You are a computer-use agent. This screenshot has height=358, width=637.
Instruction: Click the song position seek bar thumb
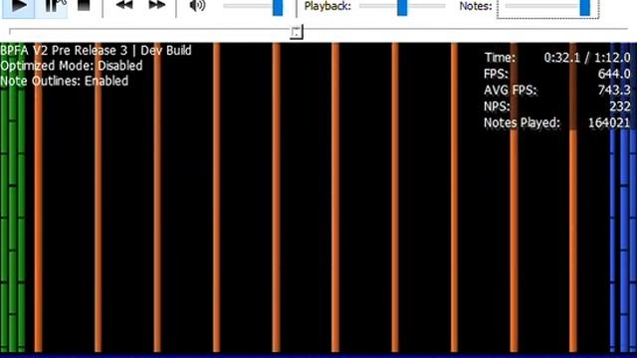click(x=297, y=32)
